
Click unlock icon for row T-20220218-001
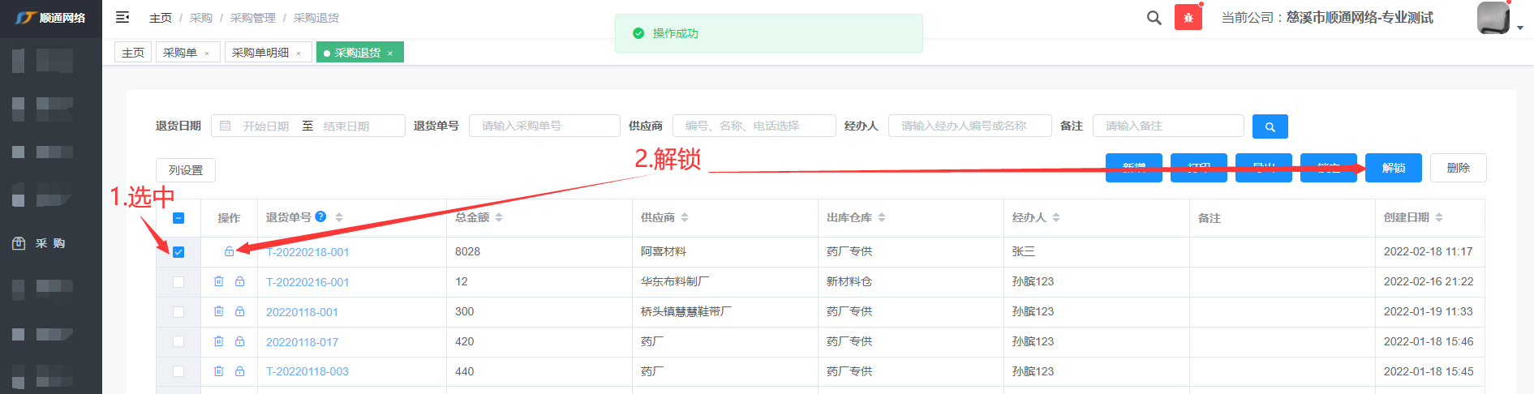point(230,252)
